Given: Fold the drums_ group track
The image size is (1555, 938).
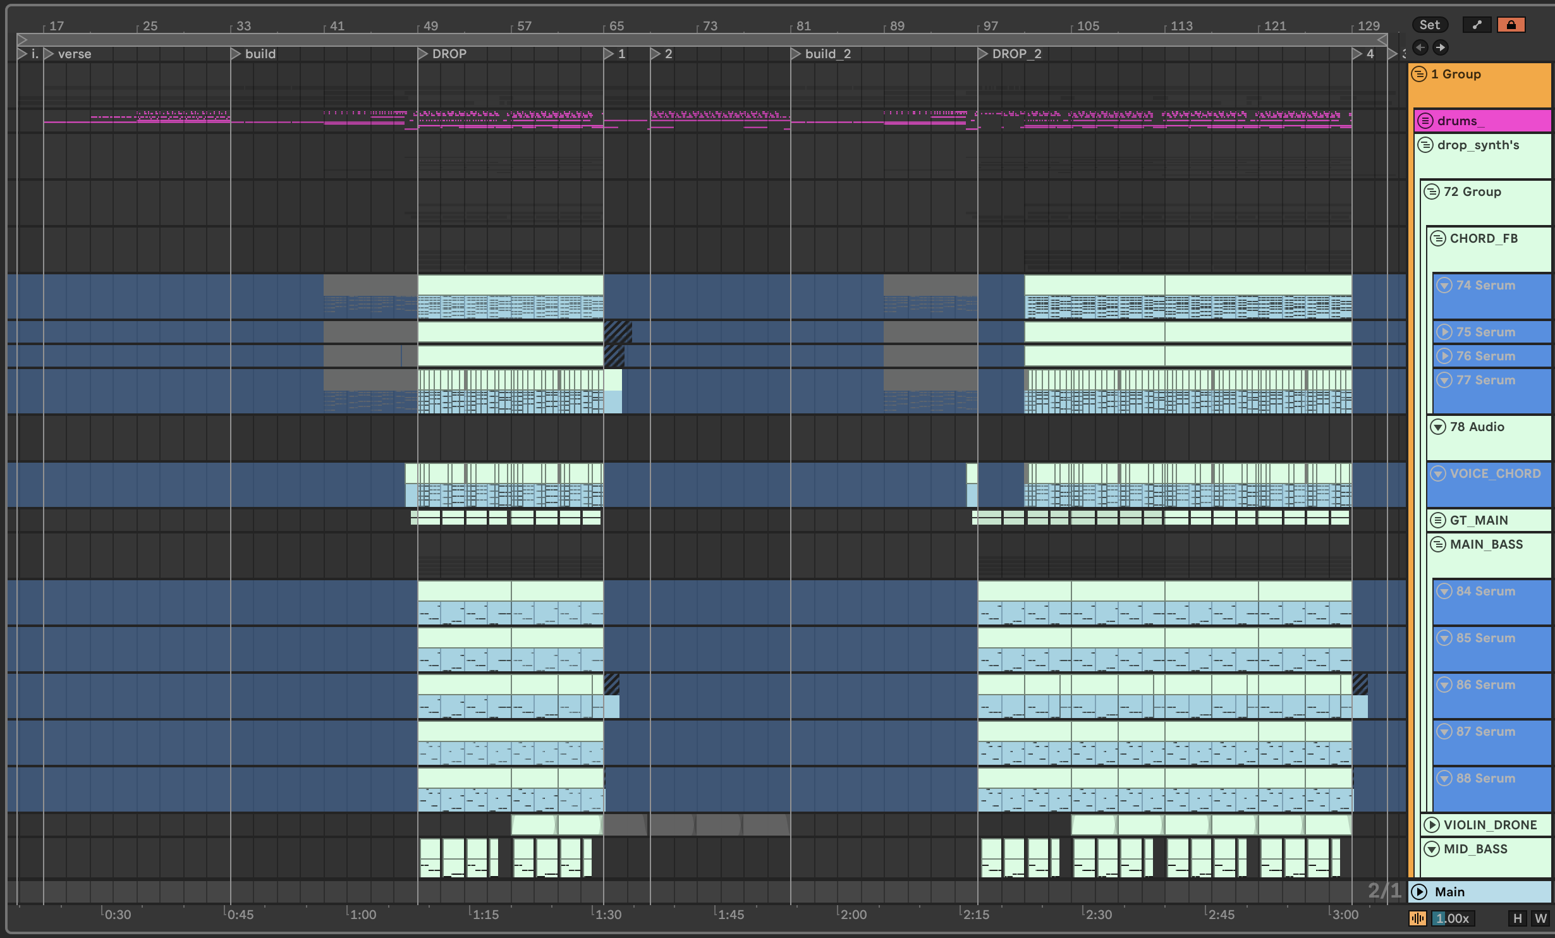Looking at the screenshot, I should (1425, 121).
